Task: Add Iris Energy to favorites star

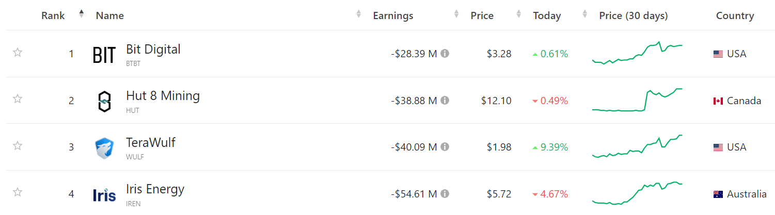Action: point(18,192)
